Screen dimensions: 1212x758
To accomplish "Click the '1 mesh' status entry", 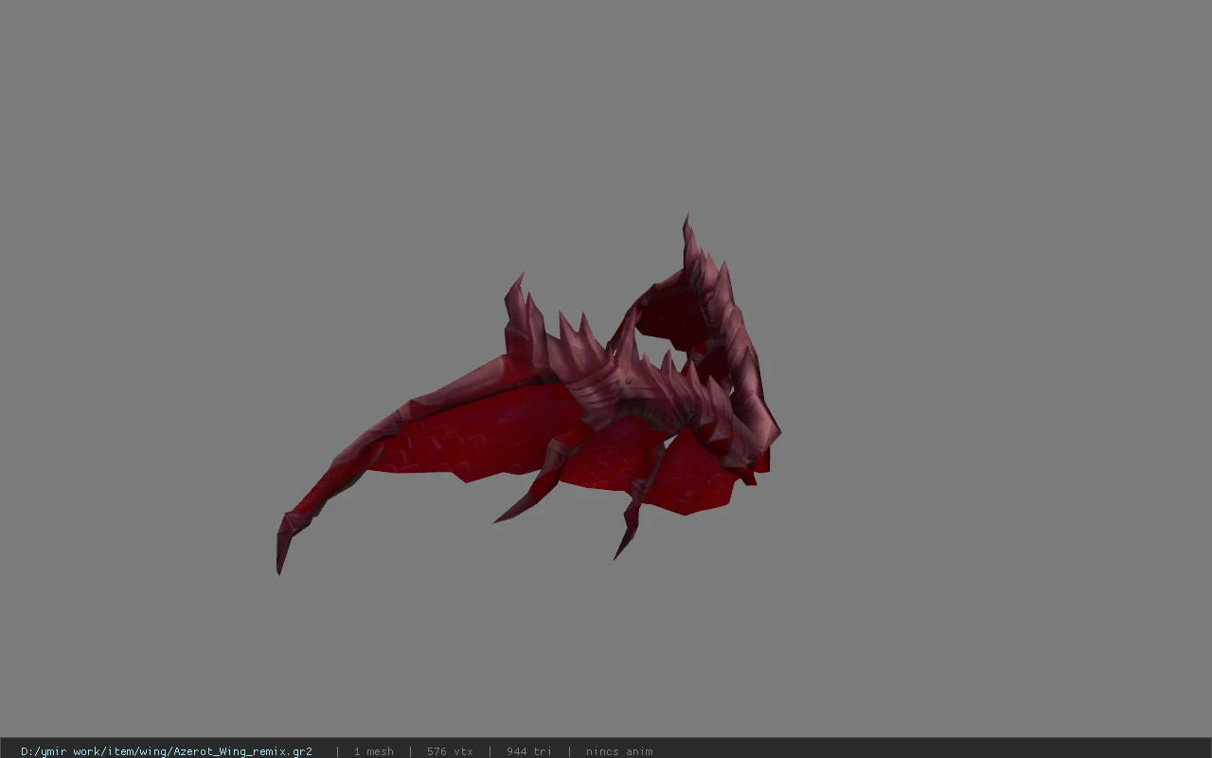I will pyautogui.click(x=373, y=751).
